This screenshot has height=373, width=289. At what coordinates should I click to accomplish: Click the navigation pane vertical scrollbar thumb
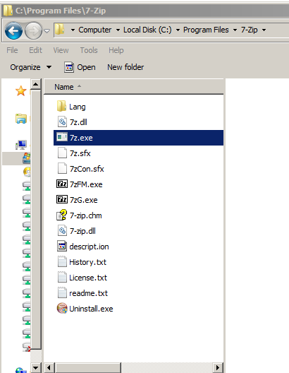click(x=36, y=220)
